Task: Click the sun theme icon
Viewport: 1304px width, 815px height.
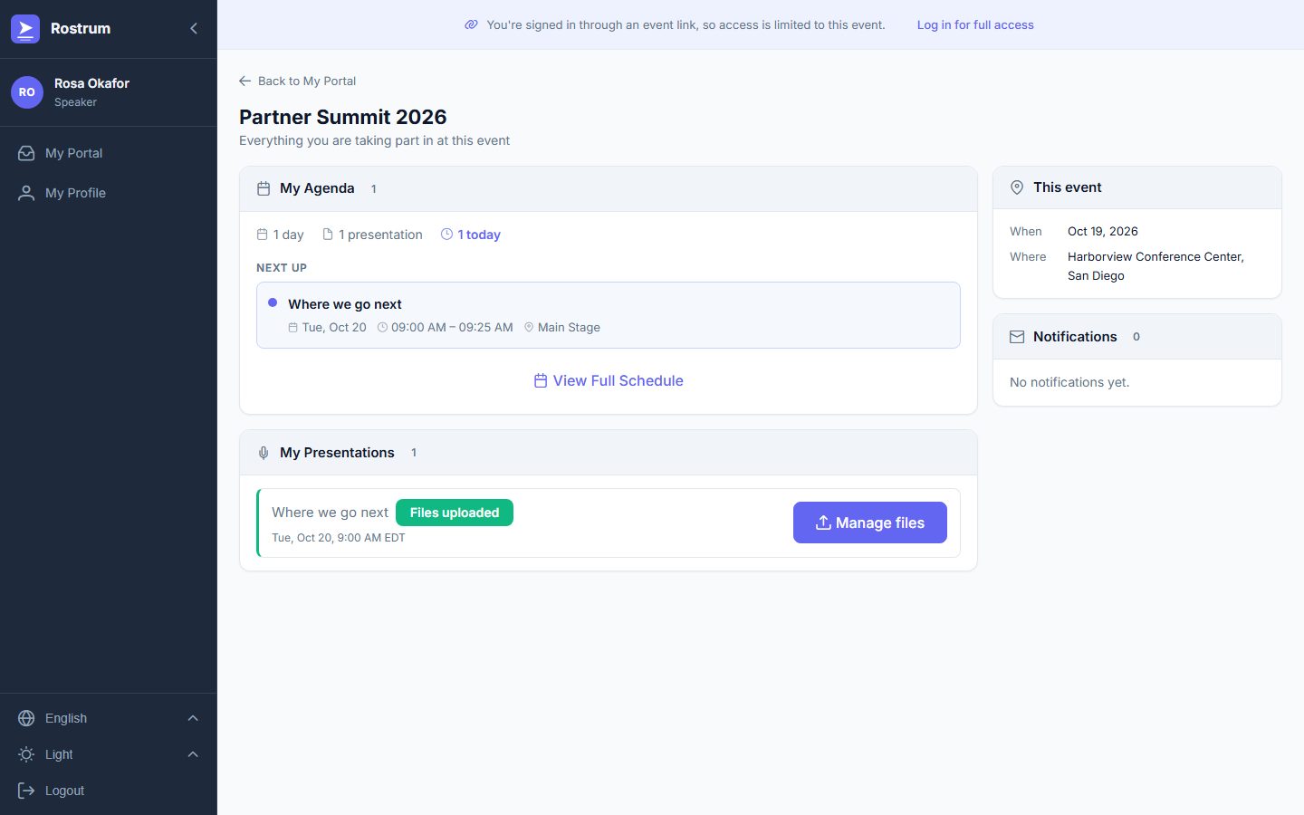Action: click(26, 754)
